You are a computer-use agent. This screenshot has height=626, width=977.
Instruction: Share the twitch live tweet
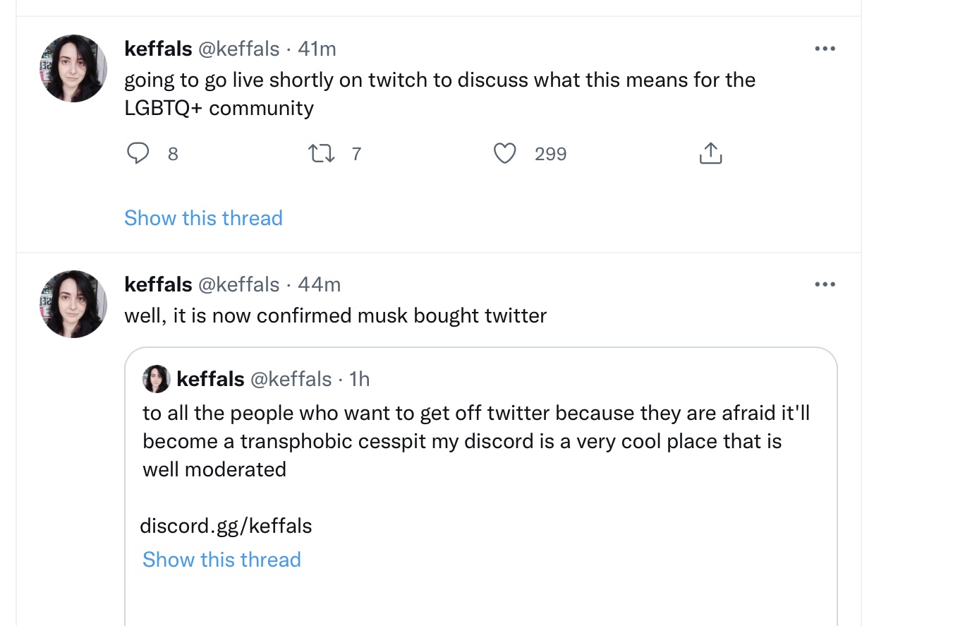(x=710, y=153)
